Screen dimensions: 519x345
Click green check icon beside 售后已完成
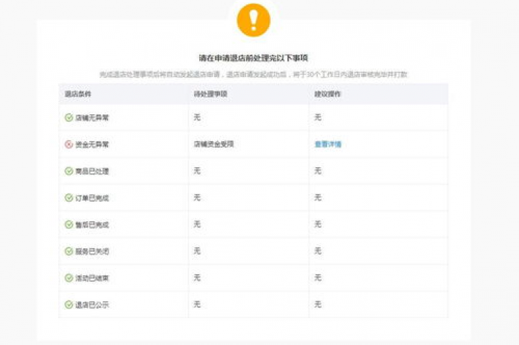(68, 225)
